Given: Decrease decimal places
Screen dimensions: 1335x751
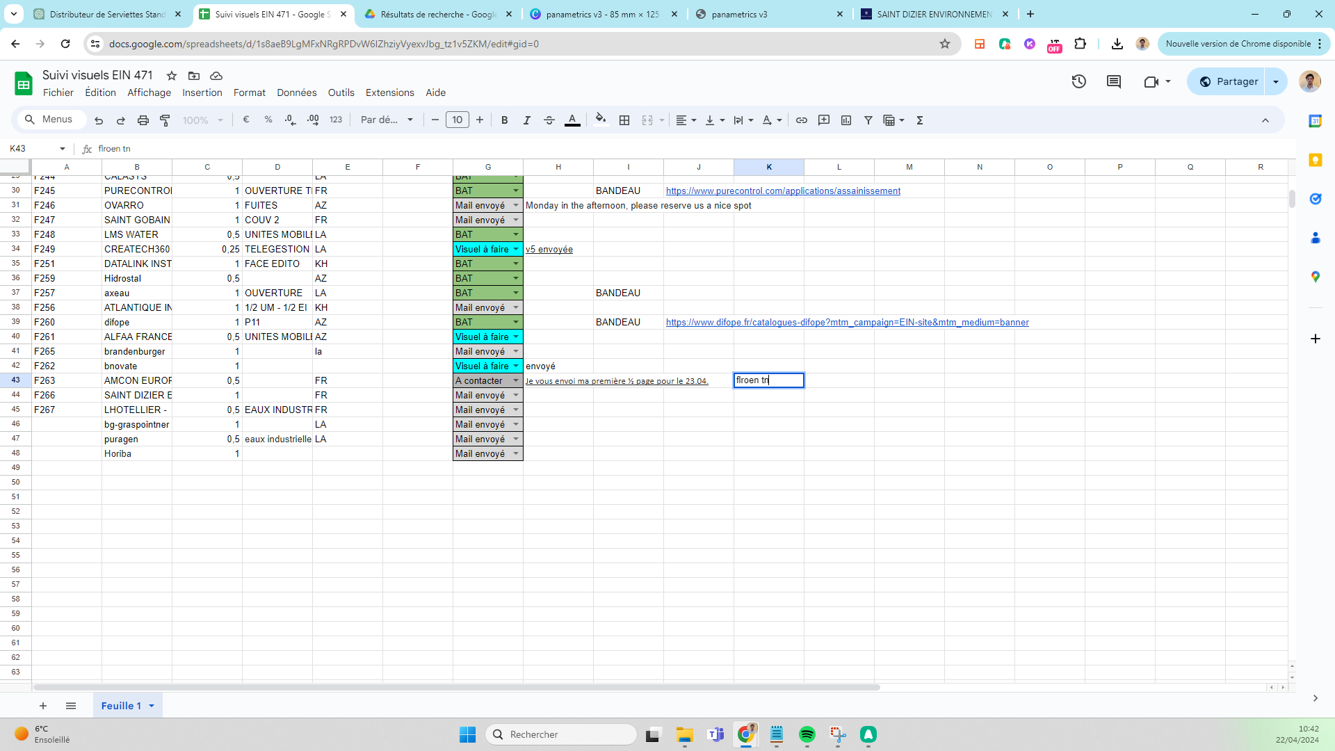Looking at the screenshot, I should (291, 120).
